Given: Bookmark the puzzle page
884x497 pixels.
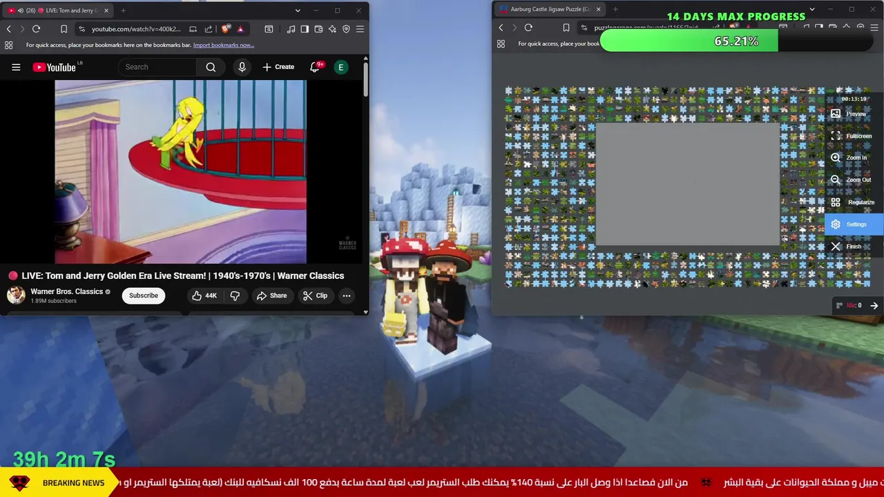Looking at the screenshot, I should 566,28.
